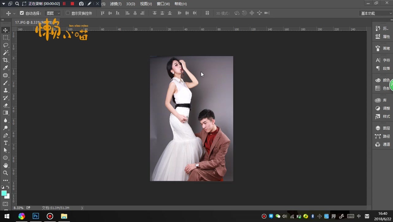Open the 窗口(W) menu
This screenshot has height=222, width=393.
163,4
